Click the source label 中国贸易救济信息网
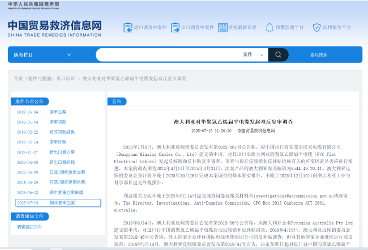 [x=256, y=131]
